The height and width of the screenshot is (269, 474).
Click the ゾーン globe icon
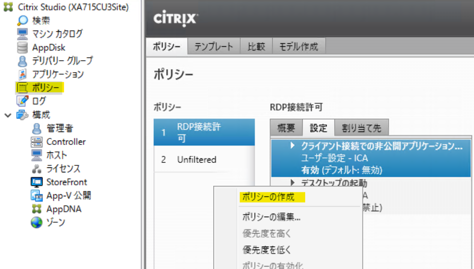click(36, 223)
